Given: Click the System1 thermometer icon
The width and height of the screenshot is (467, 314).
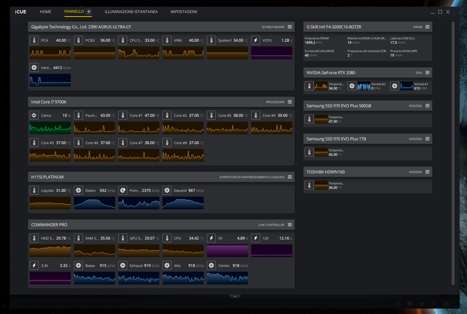Looking at the screenshot, I should point(211,40).
